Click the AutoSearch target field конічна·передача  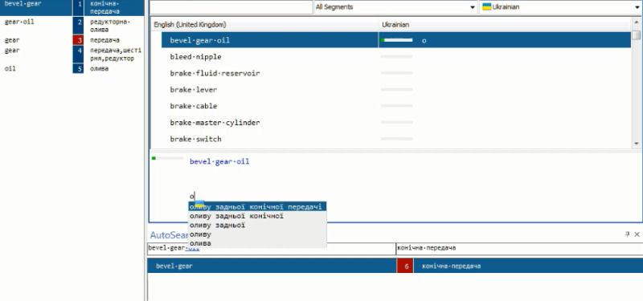tap(519, 248)
